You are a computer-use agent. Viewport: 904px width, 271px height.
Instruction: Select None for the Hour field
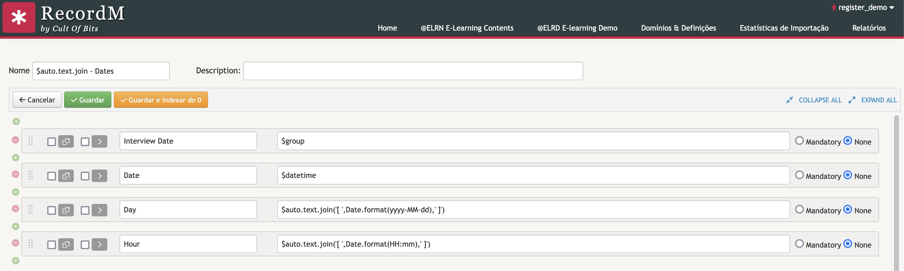pyautogui.click(x=848, y=244)
